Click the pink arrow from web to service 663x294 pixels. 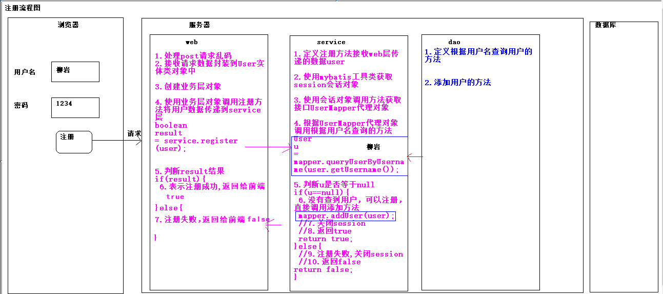267,147
